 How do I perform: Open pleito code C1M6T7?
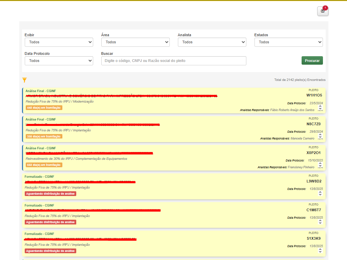coord(314,210)
